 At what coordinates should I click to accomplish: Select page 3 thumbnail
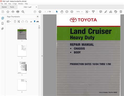tap(22, 67)
